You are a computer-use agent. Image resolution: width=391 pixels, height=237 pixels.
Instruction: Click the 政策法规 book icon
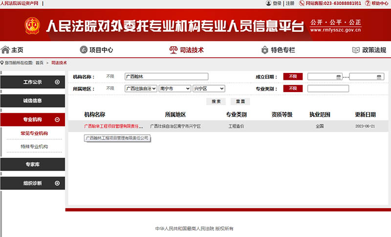356,50
